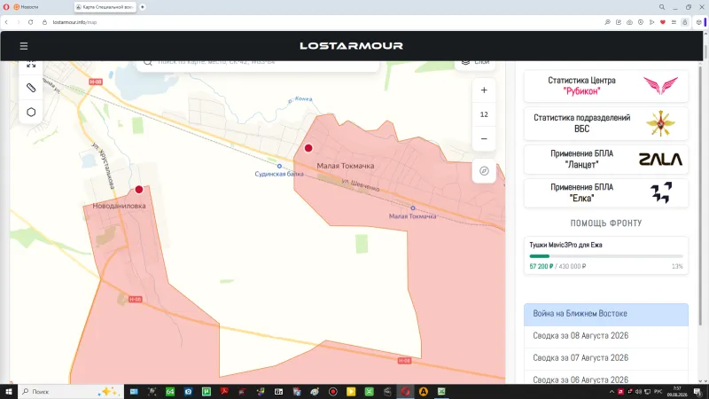
Task: Click the page zoom search icon in address bar
Action: pos(607,22)
